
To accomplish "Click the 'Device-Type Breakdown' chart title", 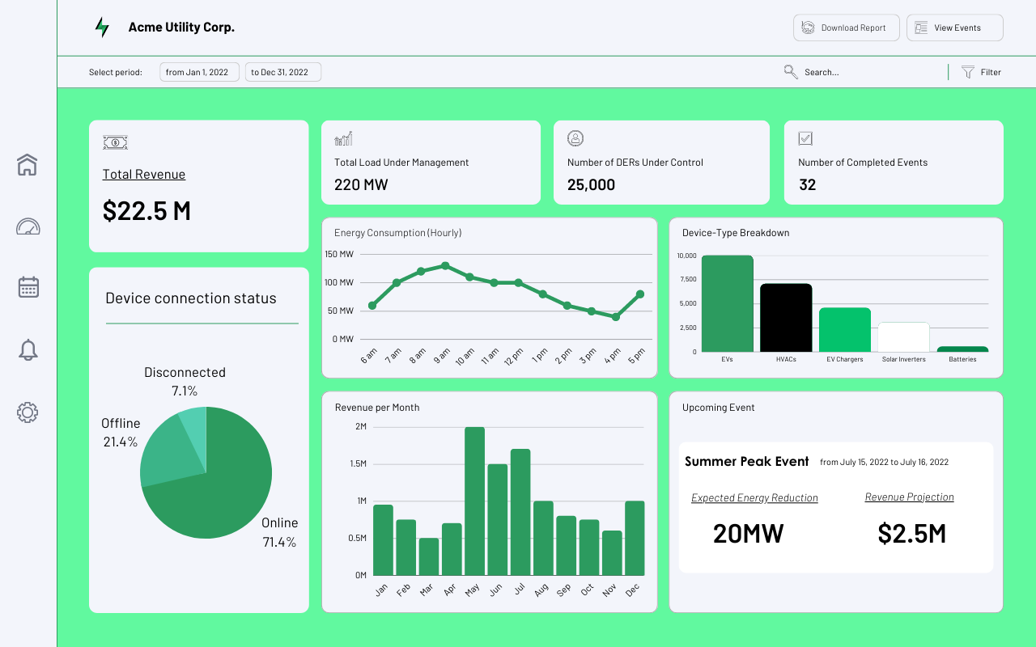I will [736, 233].
